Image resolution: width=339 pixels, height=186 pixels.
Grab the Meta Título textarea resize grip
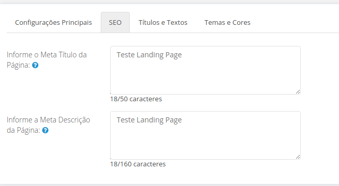tap(298, 91)
